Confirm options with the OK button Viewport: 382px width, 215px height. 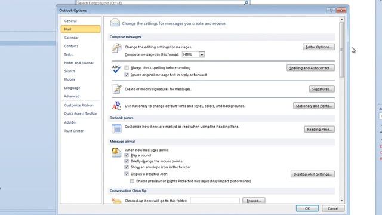307,208
